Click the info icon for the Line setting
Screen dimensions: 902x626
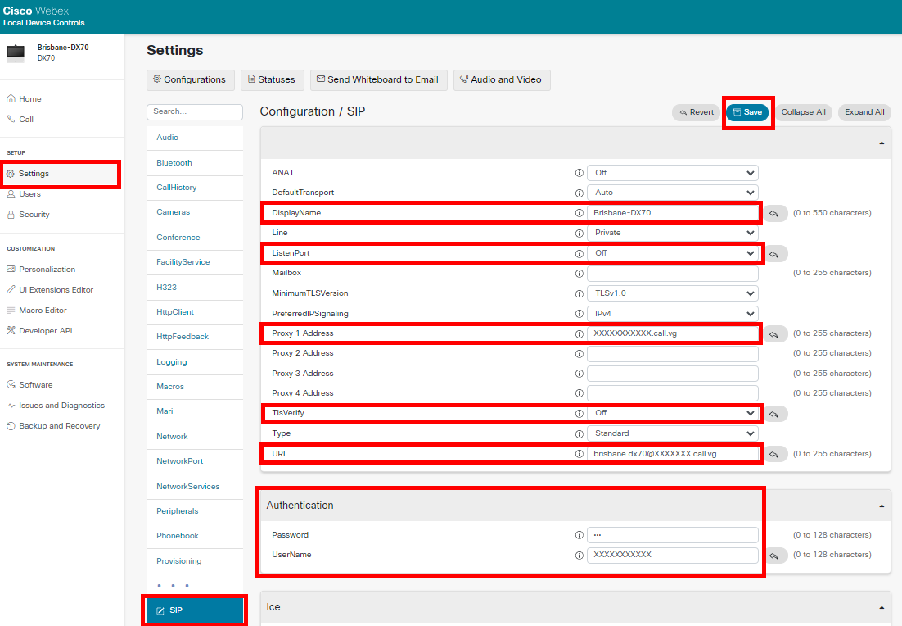[x=580, y=234]
